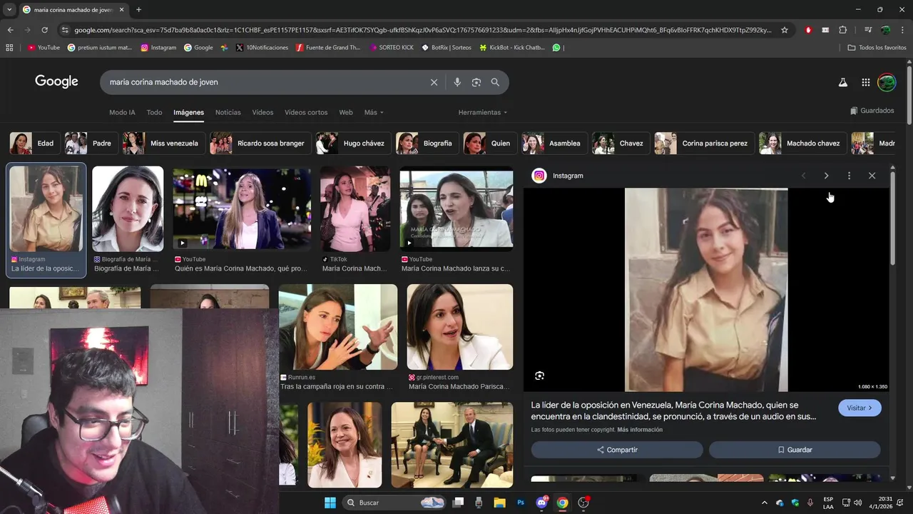Click the large preview image
The image size is (913, 514).
click(706, 290)
